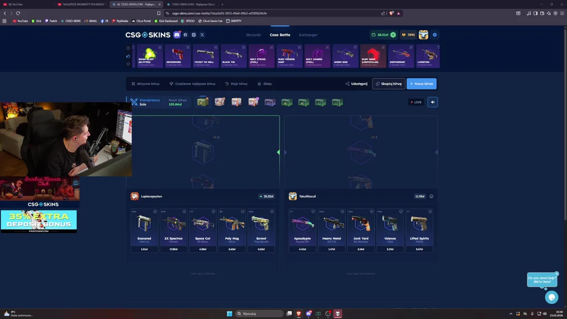Open Ruby Poison Dart drop card

(x=289, y=56)
